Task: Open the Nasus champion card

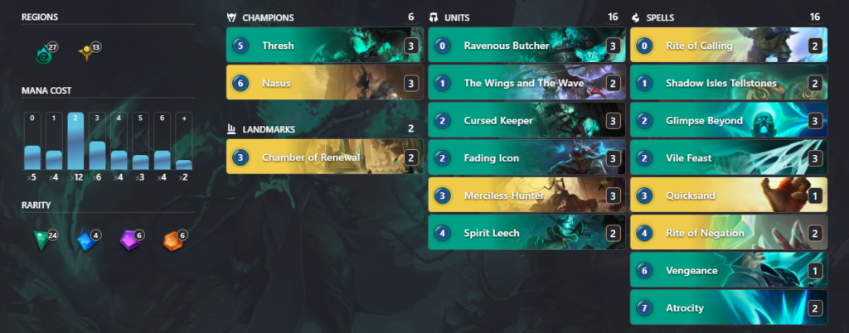Action: click(325, 82)
